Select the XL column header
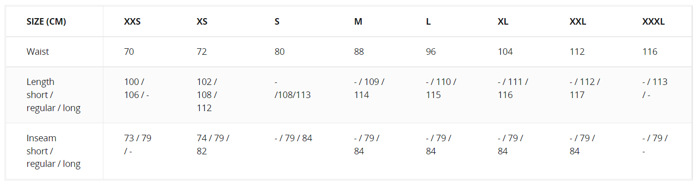696x186 pixels. click(x=502, y=22)
